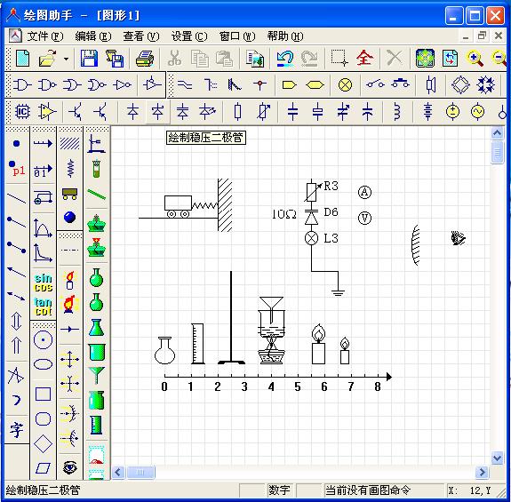Insert IC chip symbol
This screenshot has width=511, height=502.
click(x=22, y=112)
